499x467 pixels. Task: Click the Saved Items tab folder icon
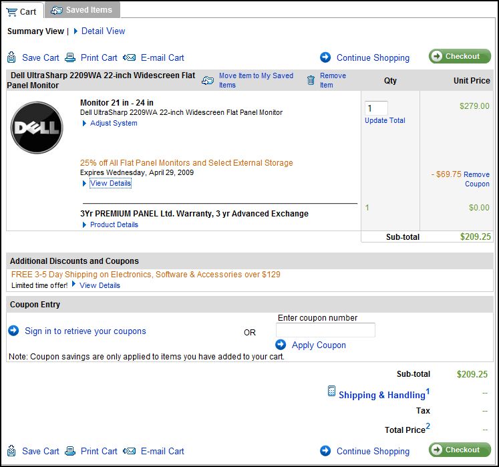(x=57, y=11)
